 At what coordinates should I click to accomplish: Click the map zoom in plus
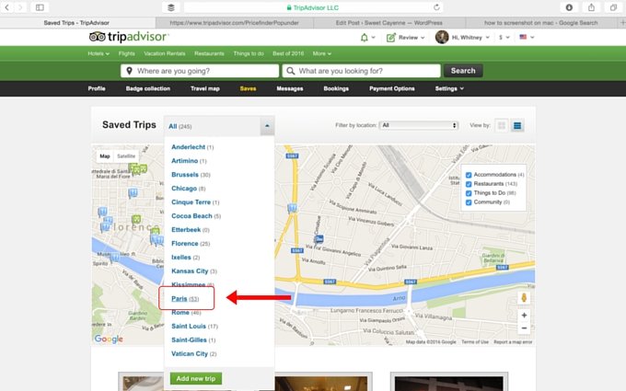coord(524,316)
